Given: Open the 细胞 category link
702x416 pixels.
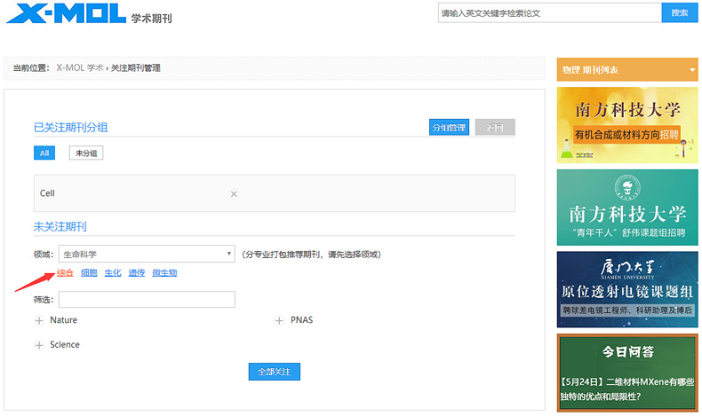Looking at the screenshot, I should [x=89, y=272].
